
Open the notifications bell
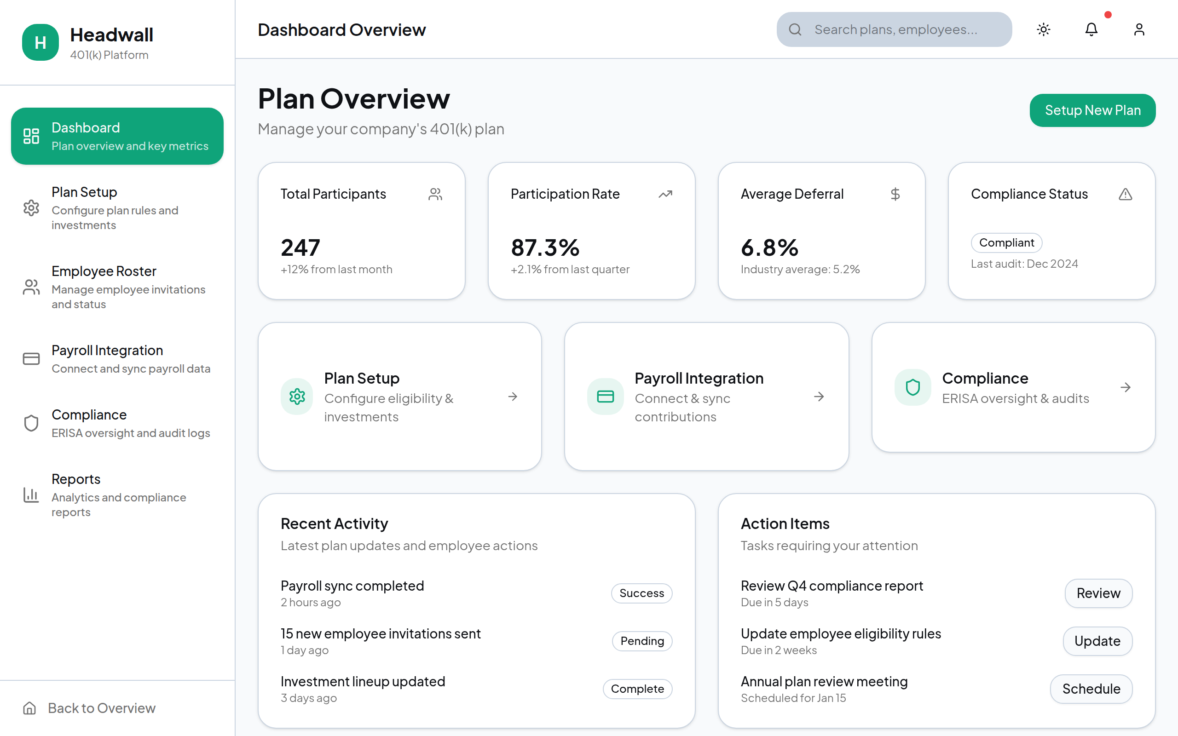pos(1091,30)
